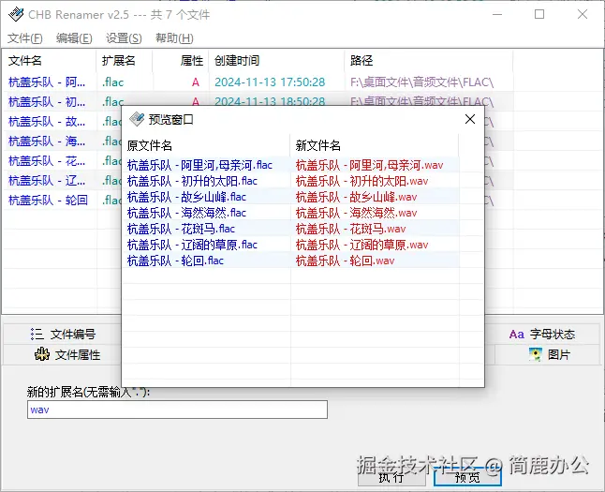
Task: Minimize the CHB Renamer window
Action: tap(497, 15)
